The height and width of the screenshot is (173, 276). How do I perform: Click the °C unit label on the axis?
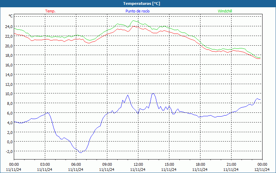[x=11, y=16]
